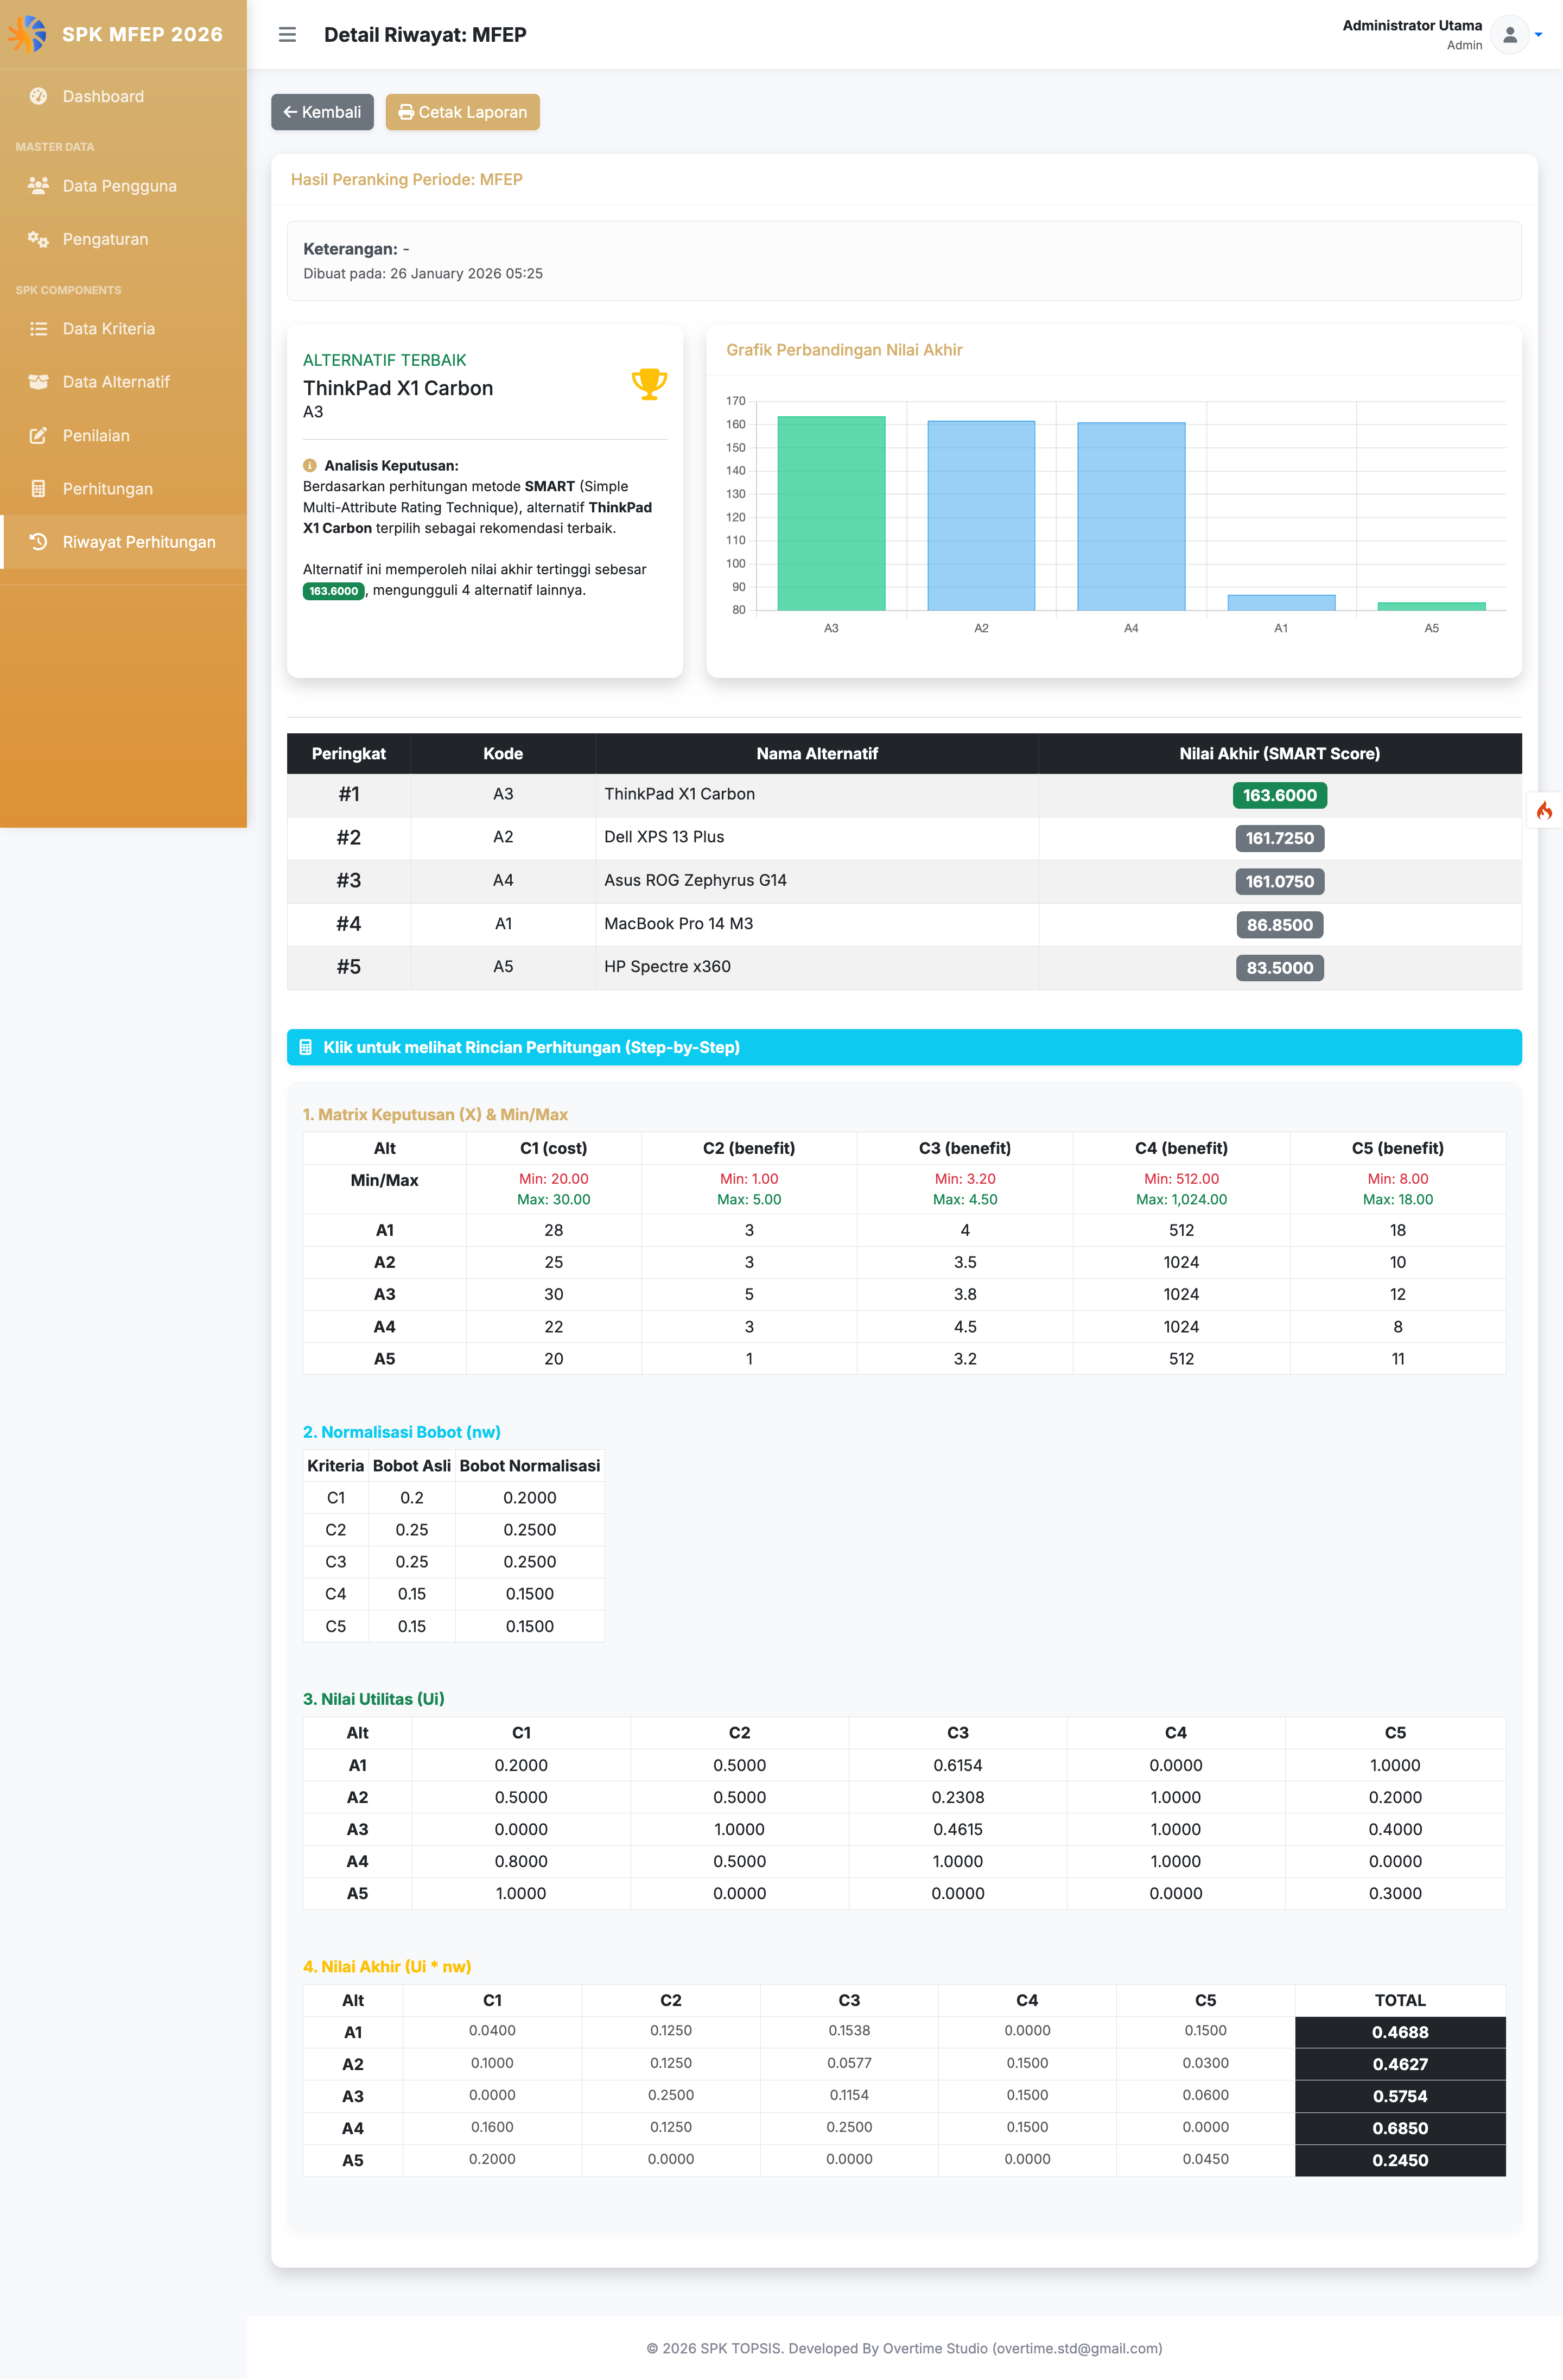Open the profile dropdown caret
This screenshot has height=2380, width=1563.
coord(1538,35)
